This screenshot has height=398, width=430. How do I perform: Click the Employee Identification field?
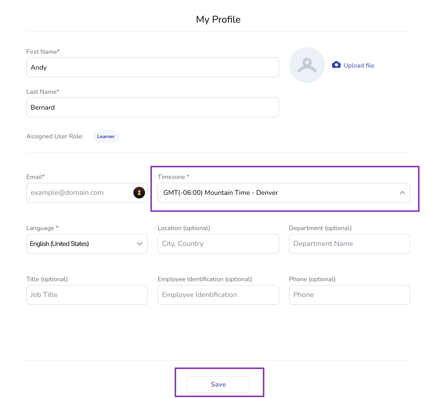(x=218, y=295)
